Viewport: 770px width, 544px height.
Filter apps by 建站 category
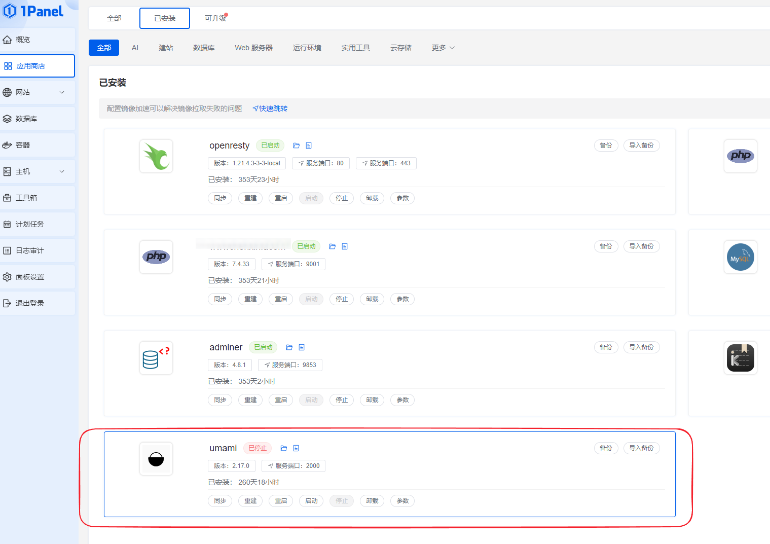tap(166, 48)
